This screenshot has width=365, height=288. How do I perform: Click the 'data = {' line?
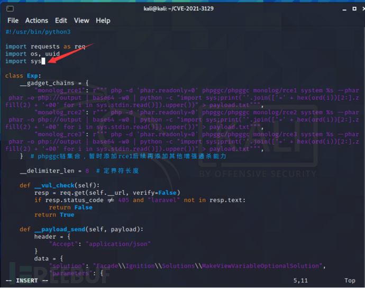click(x=49, y=259)
